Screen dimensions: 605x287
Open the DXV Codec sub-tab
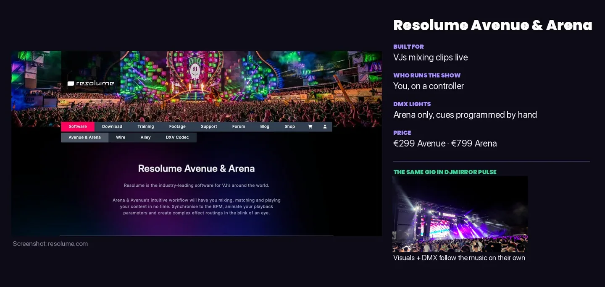pos(177,137)
